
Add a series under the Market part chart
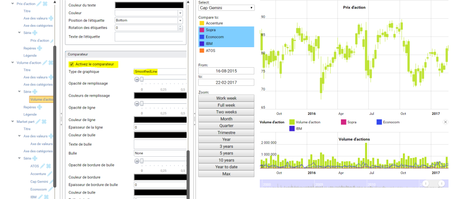click(x=35, y=158)
